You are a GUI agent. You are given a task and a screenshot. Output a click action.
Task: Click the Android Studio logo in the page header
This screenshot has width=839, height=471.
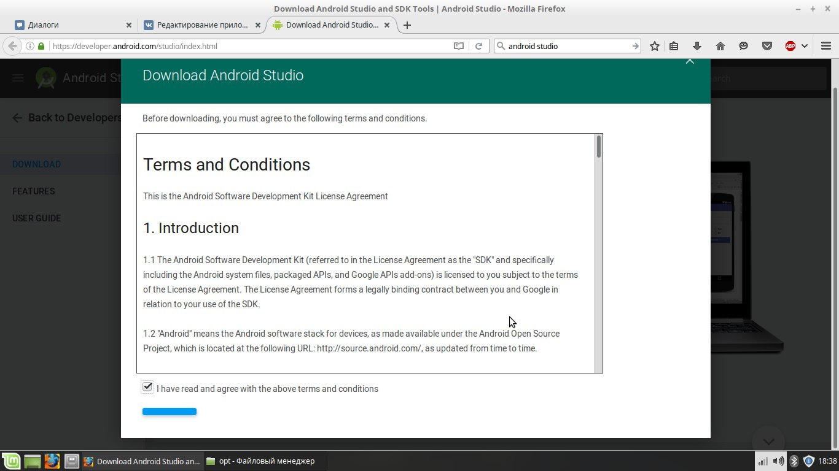pos(45,78)
